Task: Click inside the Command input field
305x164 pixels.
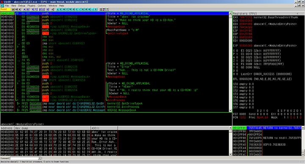Action: (x=24, y=158)
